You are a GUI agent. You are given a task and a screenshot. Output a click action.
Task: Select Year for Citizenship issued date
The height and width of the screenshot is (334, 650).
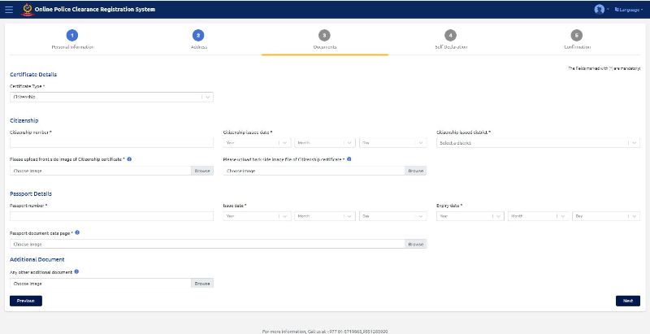coord(257,142)
